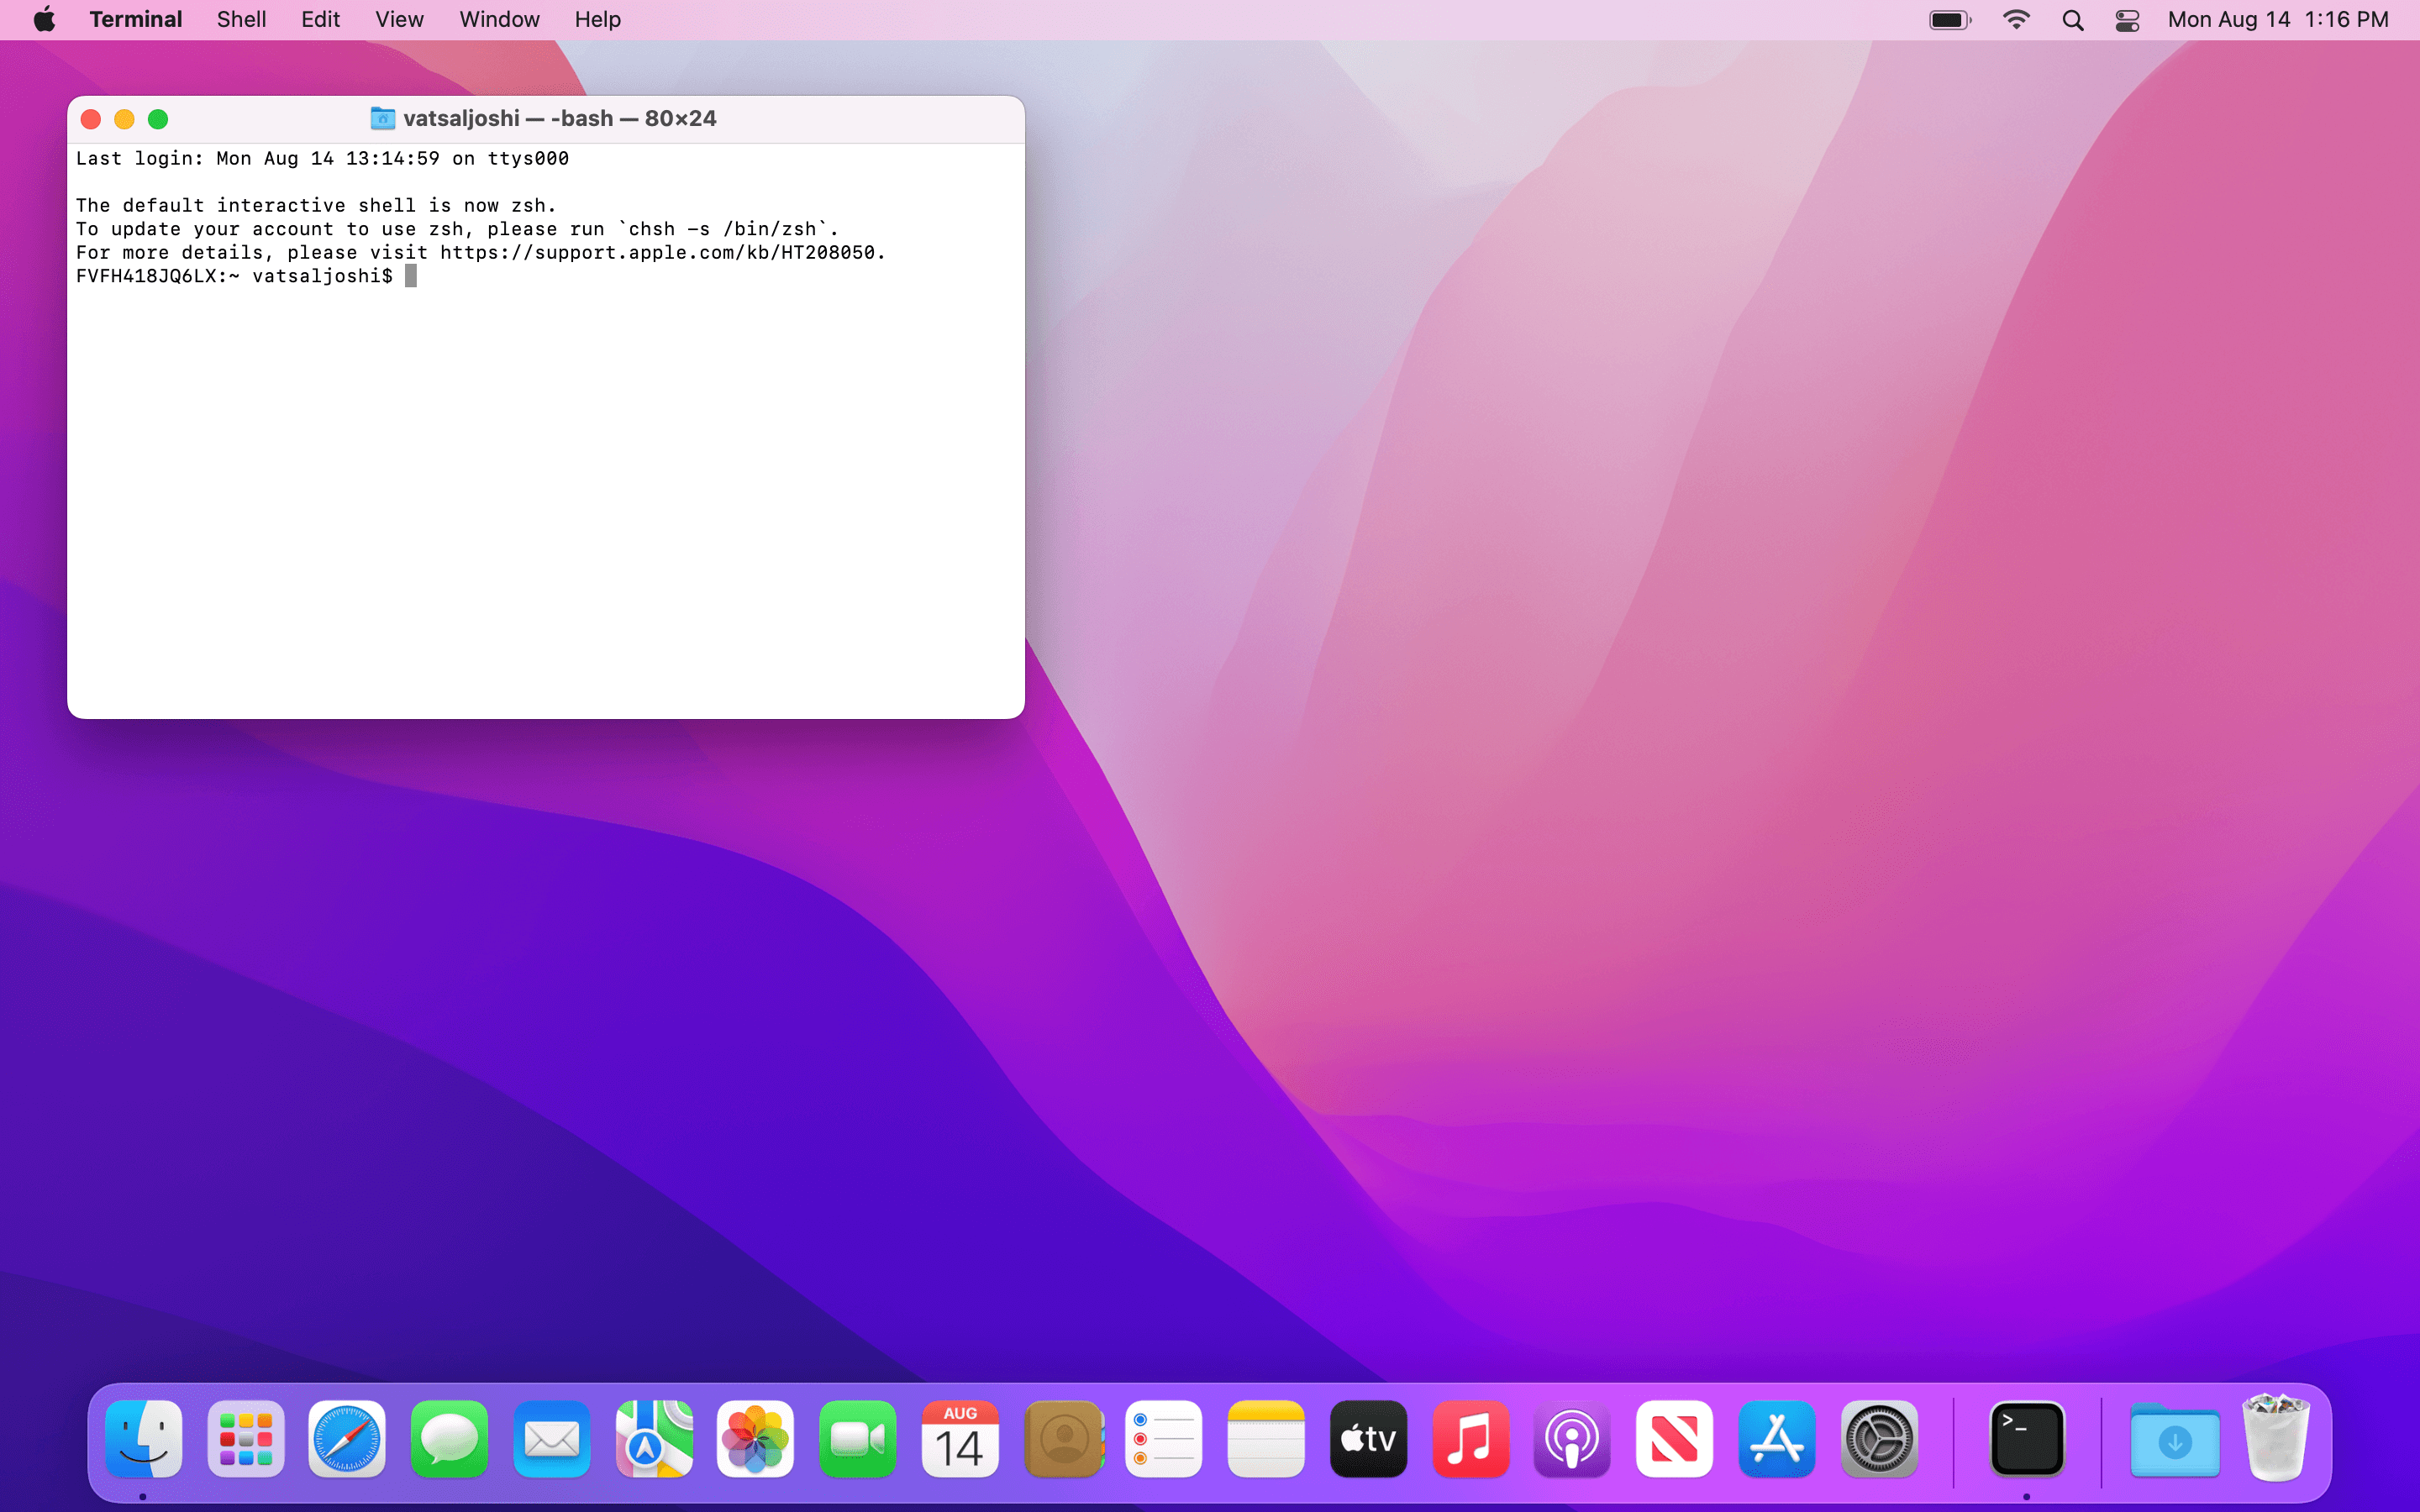This screenshot has height=1512, width=2420.
Task: Open the Podcasts app icon
Action: point(1572,1439)
